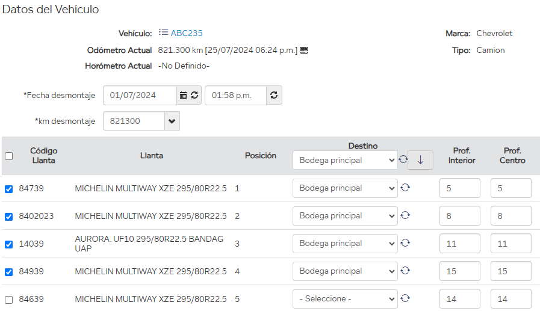Image resolution: width=540 pixels, height=311 pixels.
Task: Click the dismount time field 01:58 p.m.
Action: 235,96
